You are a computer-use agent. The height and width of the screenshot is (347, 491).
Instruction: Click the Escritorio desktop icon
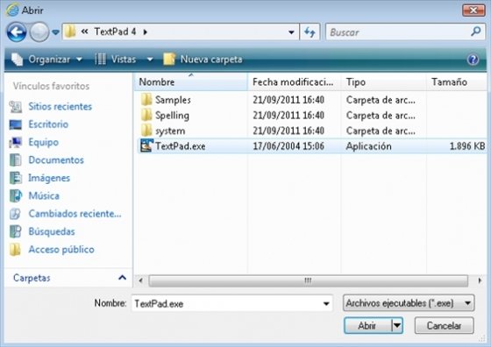(16, 124)
